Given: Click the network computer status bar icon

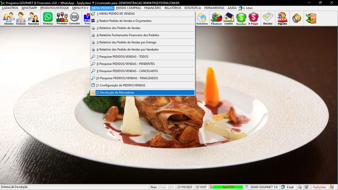Looking at the screenshot, I should coord(307,187).
